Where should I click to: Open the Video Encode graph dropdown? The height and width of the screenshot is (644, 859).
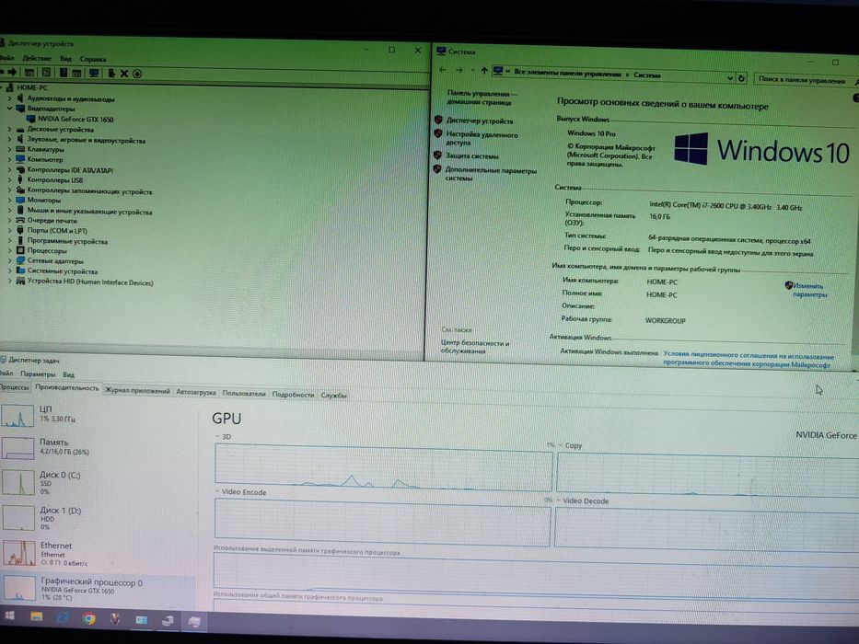click(217, 491)
